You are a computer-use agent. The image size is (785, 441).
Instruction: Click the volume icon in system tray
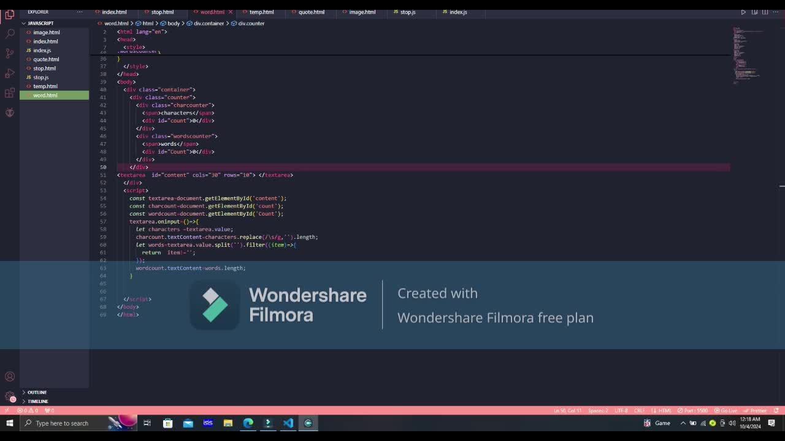click(x=732, y=423)
